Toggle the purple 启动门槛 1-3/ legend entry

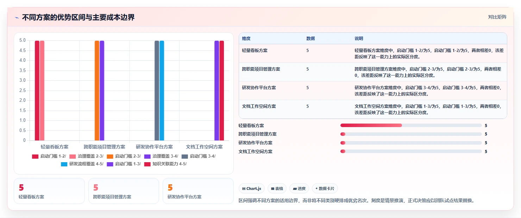[x=124, y=164]
